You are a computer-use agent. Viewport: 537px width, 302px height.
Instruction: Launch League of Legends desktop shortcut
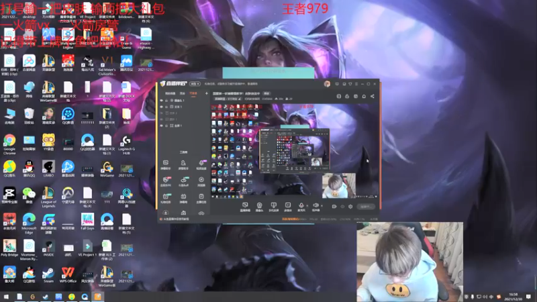click(48, 197)
